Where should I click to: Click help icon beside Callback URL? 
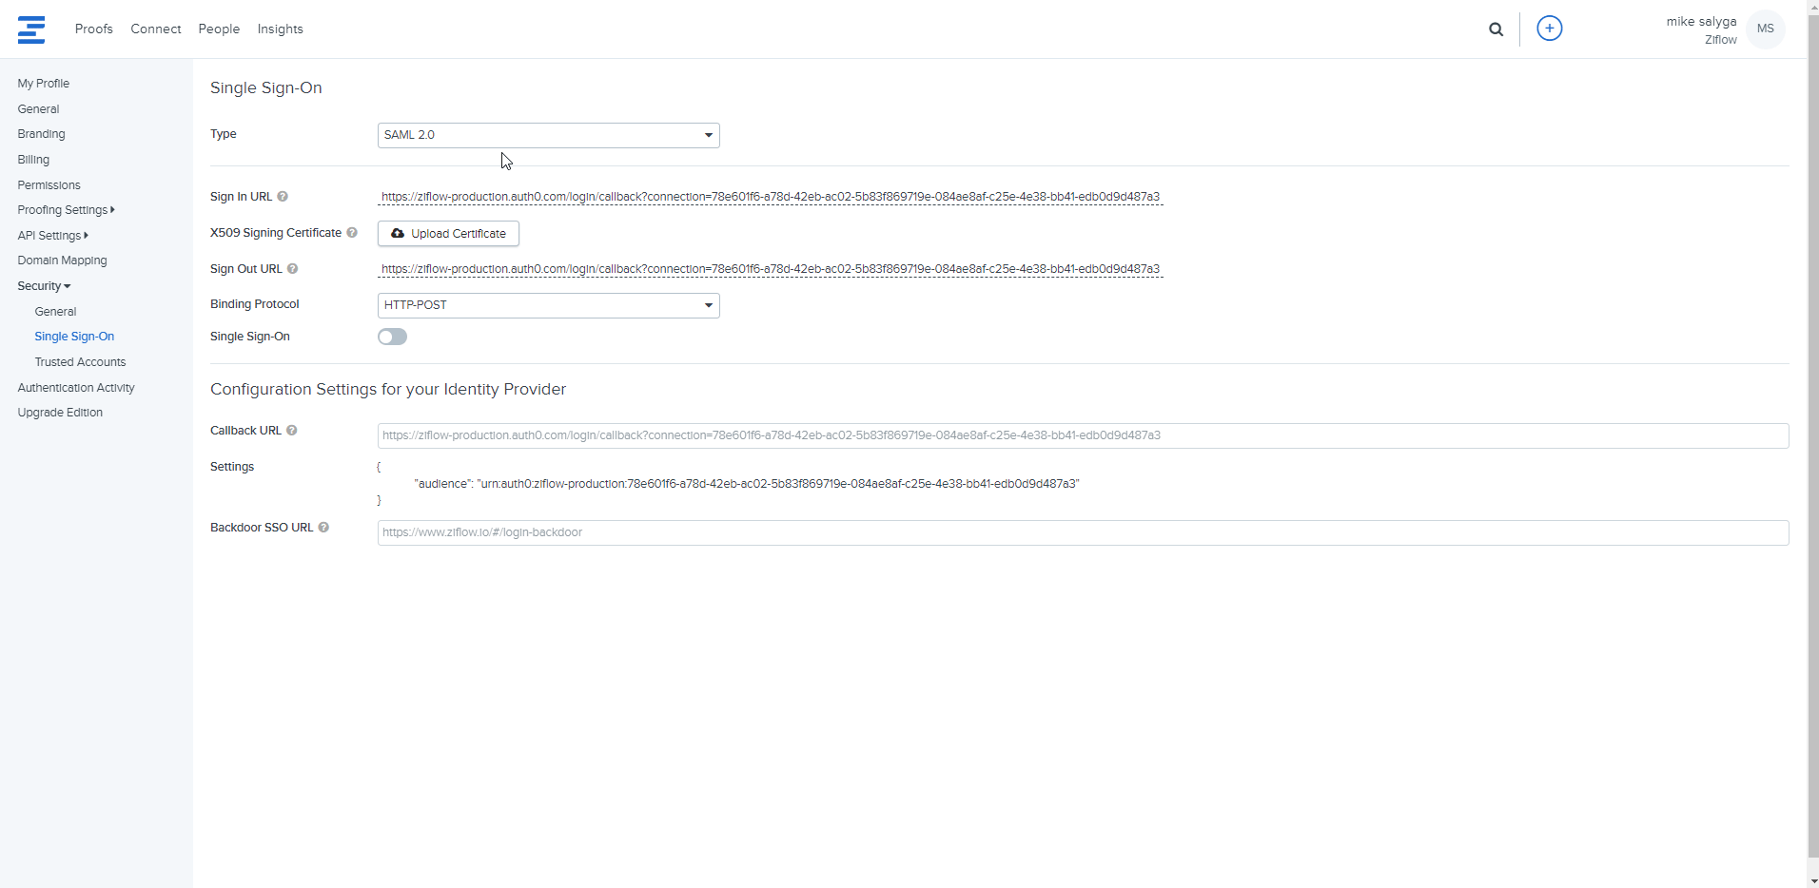pos(292,431)
